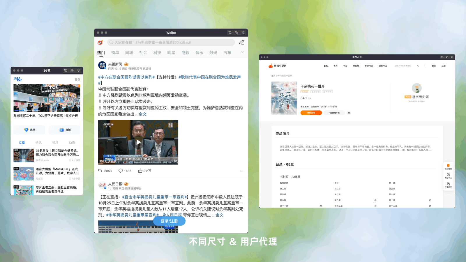Click the 央视新闻 avatar
Image resolution: width=466 pixels, height=262 pixels.
pyautogui.click(x=102, y=65)
